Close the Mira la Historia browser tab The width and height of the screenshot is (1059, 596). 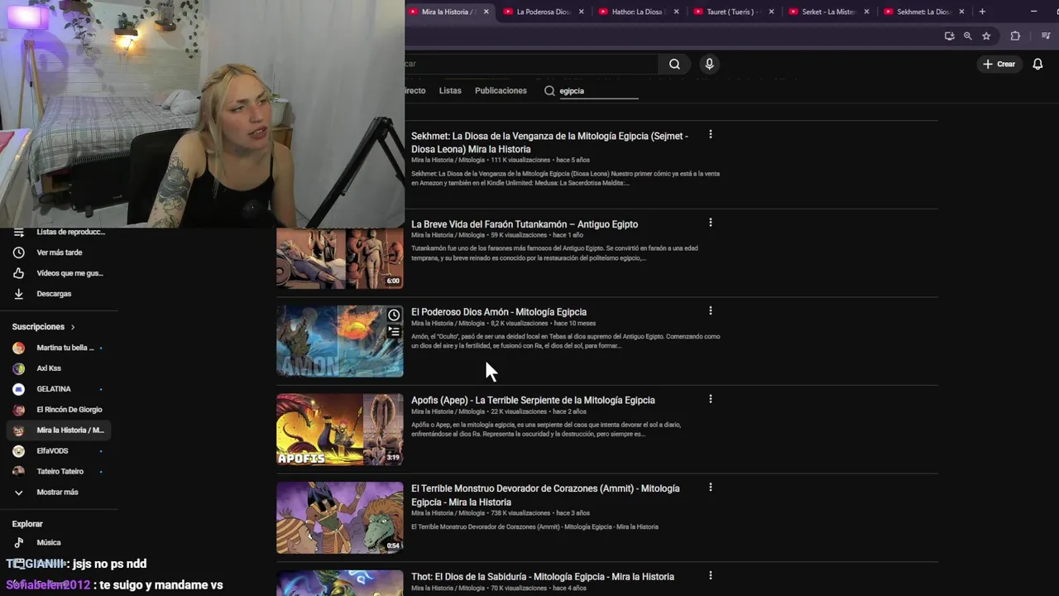click(486, 12)
